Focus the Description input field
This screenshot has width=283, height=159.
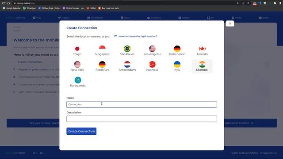(x=141, y=119)
